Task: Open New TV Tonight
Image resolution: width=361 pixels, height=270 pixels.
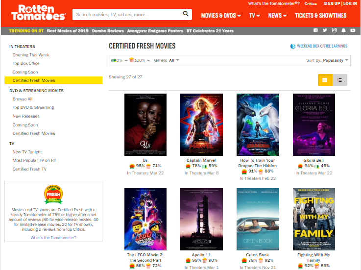Action: [x=27, y=152]
